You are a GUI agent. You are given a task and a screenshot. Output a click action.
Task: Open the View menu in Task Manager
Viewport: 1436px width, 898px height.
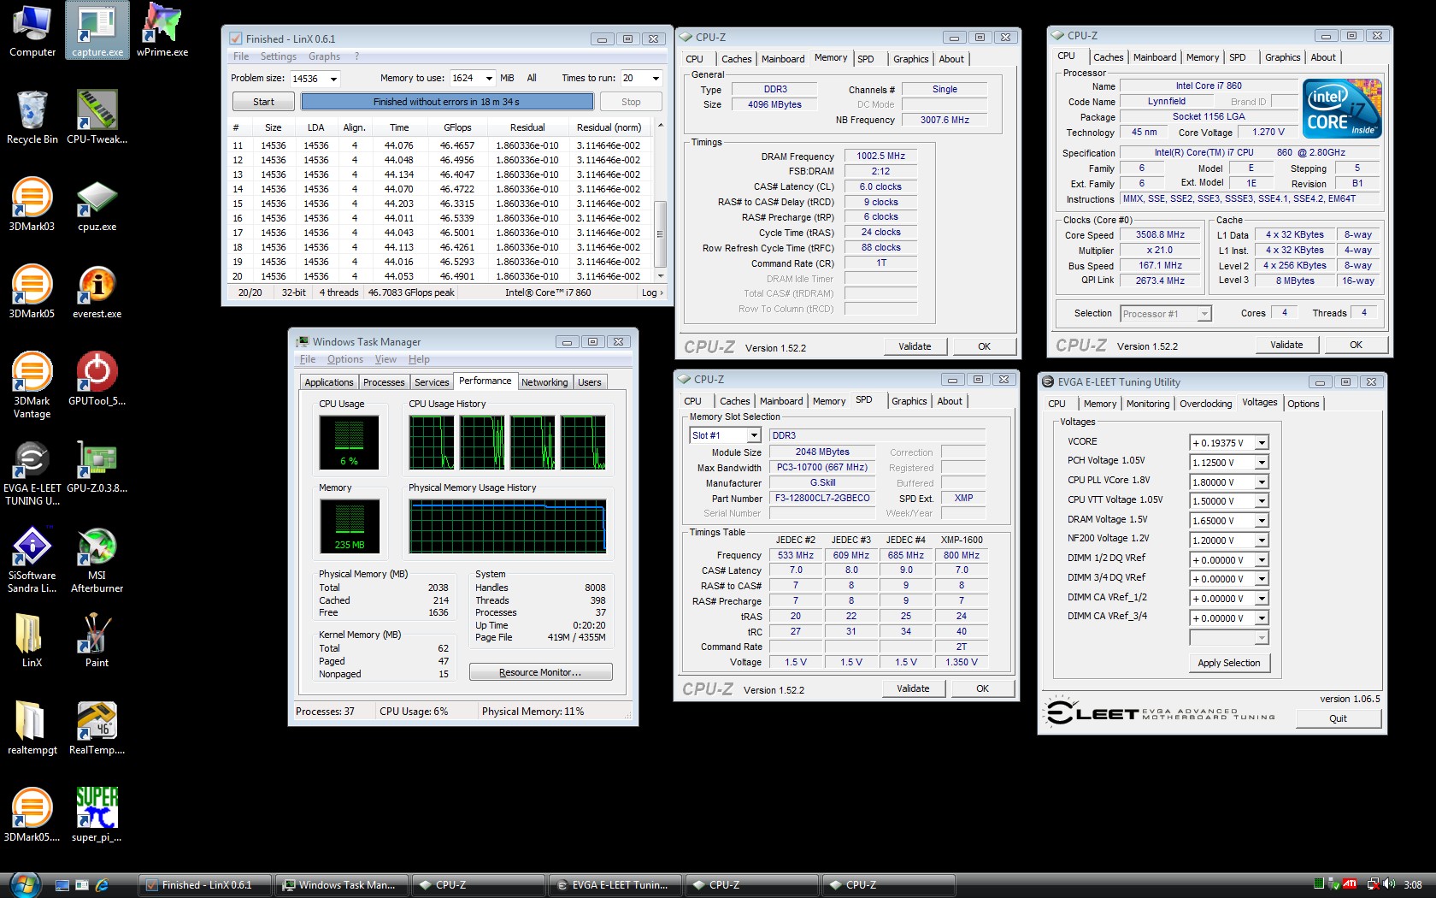385,359
